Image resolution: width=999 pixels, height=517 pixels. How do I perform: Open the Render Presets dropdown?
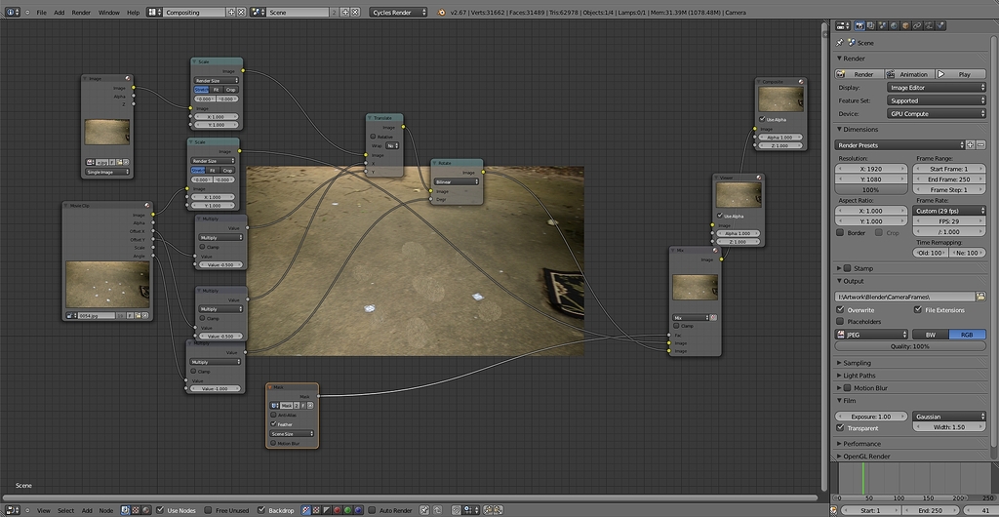tap(899, 145)
